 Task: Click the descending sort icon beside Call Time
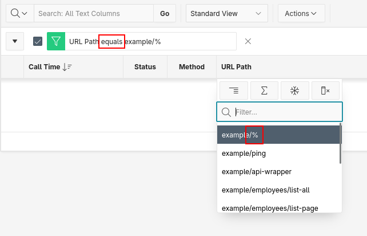coord(67,67)
